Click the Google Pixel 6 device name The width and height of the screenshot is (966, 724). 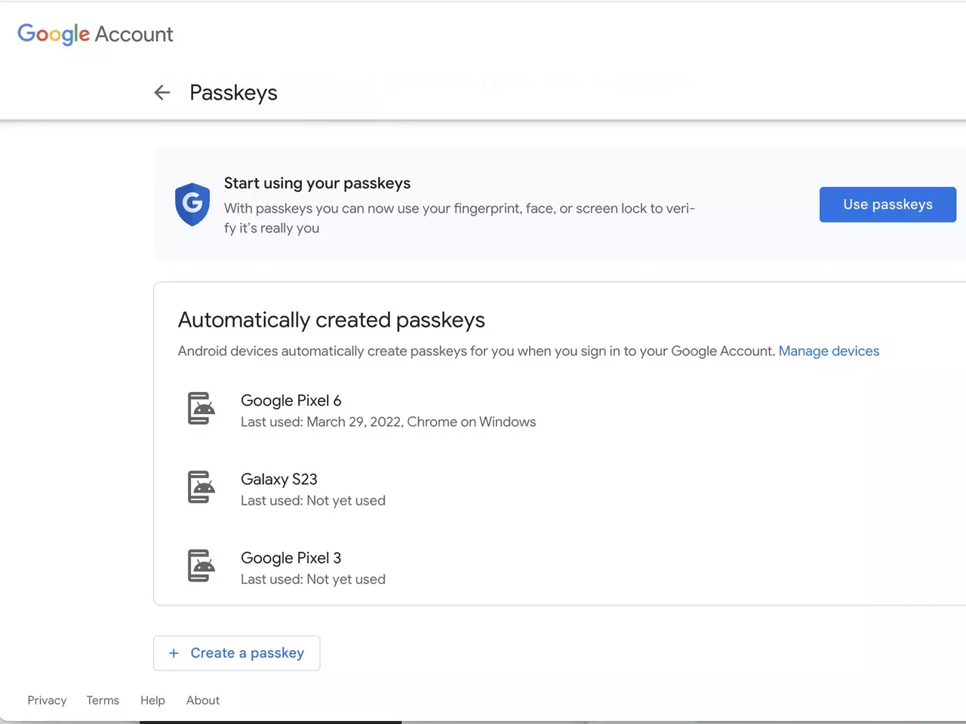tap(291, 400)
